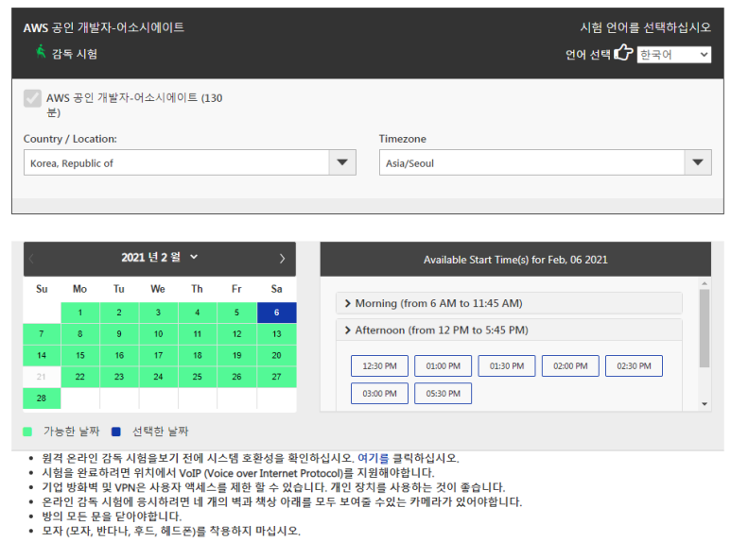Click the time list scrollbar down arrow
The image size is (731, 542).
click(705, 404)
